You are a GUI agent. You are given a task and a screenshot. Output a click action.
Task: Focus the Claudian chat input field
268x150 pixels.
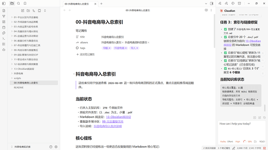242,130
